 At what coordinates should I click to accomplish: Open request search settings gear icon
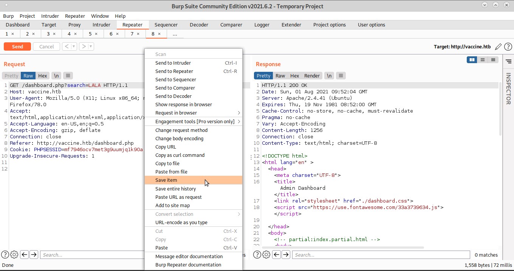14,255
